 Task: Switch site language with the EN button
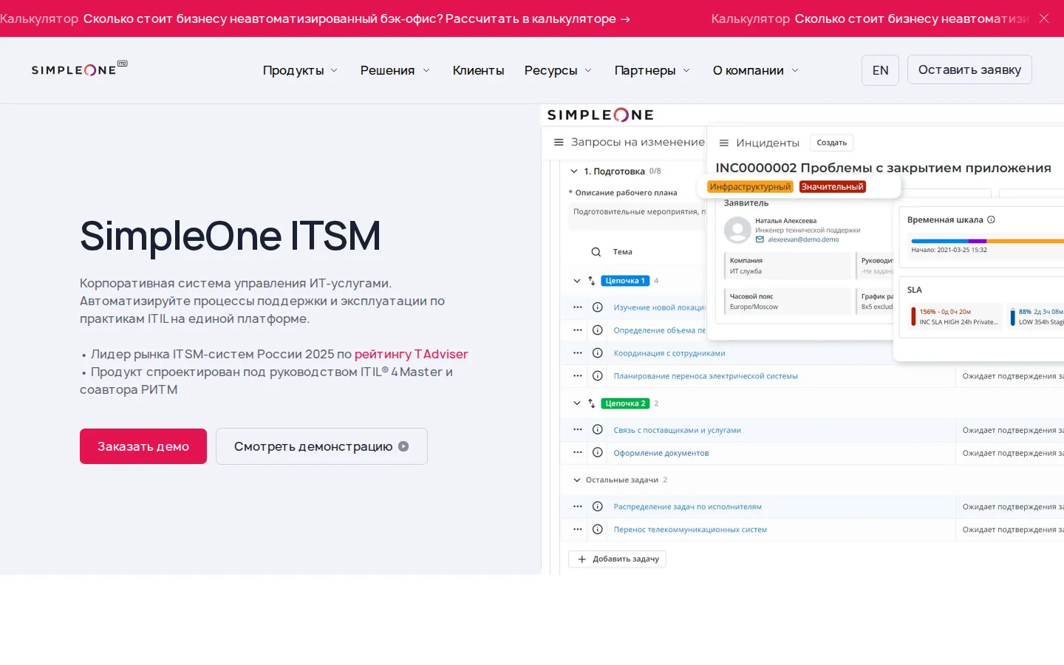coord(880,70)
